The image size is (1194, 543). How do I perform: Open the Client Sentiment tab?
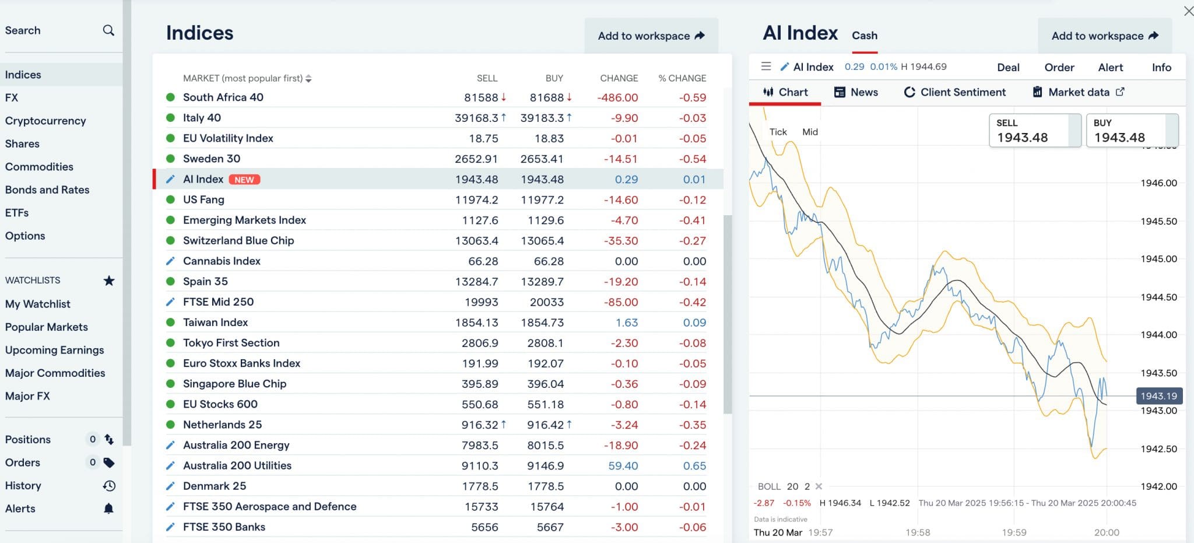954,92
